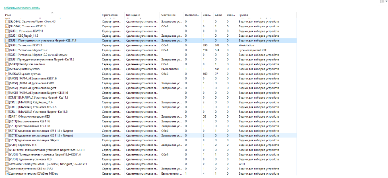
Task: Sort by the Выполня... column header
Action: pyautogui.click(x=192, y=15)
